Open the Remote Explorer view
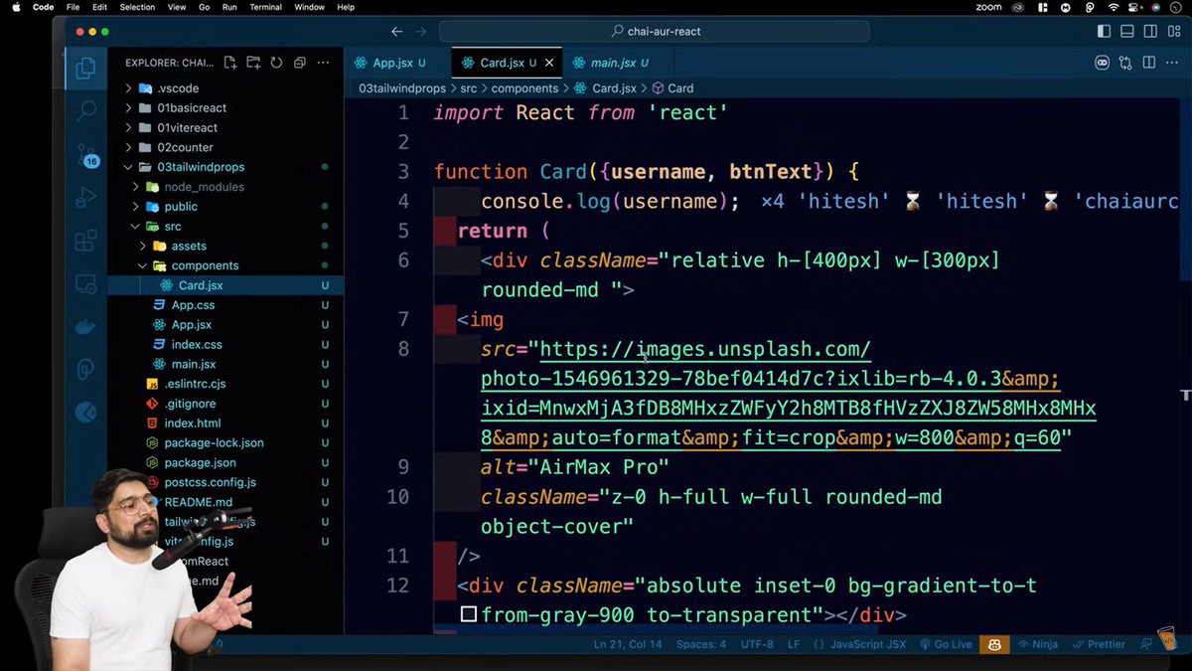Screen dimensions: 1192x671 click(86, 284)
